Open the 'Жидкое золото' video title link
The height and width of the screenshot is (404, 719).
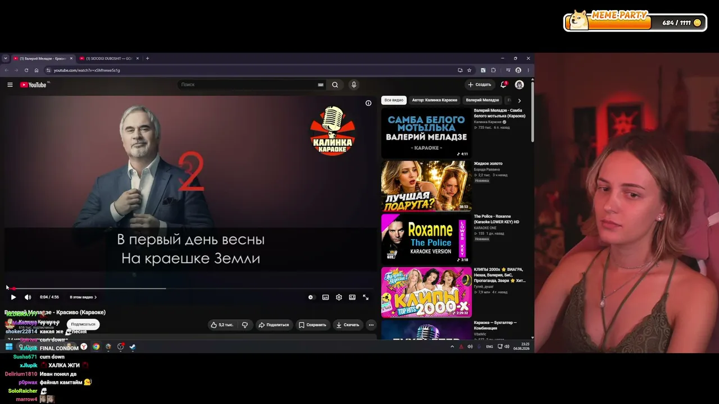[488, 164]
